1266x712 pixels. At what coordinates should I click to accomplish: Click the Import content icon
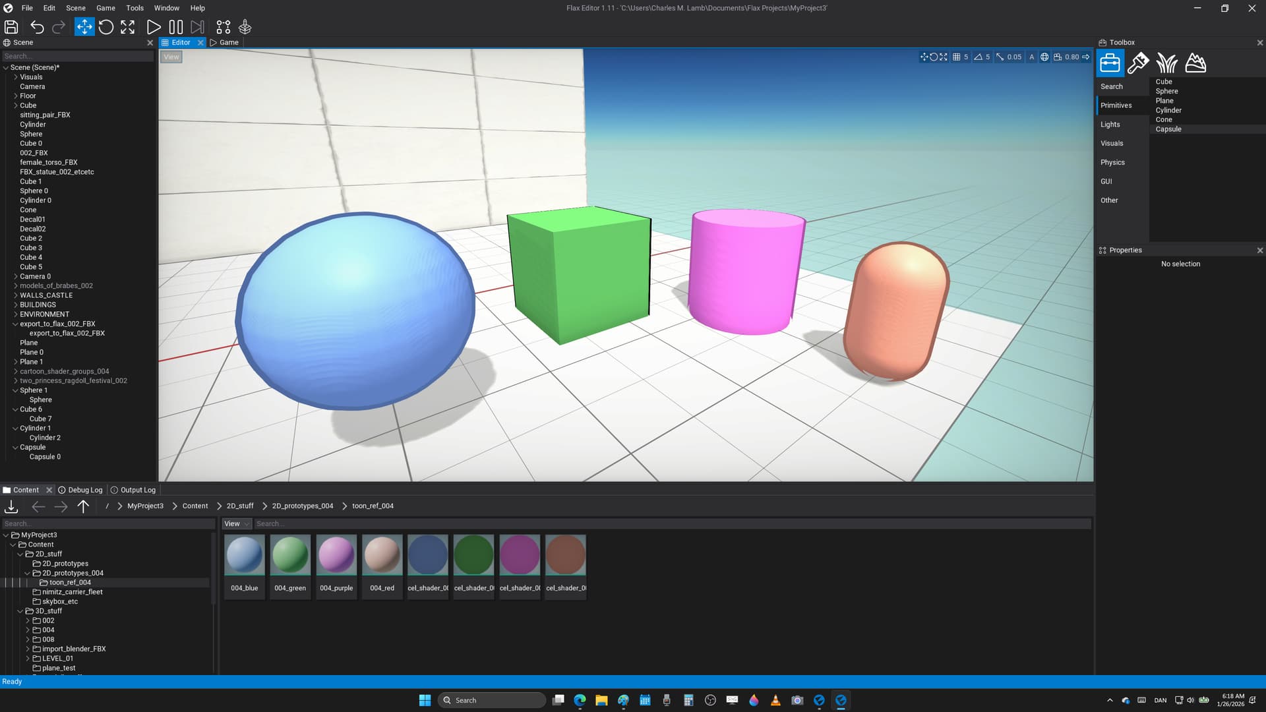pyautogui.click(x=11, y=506)
